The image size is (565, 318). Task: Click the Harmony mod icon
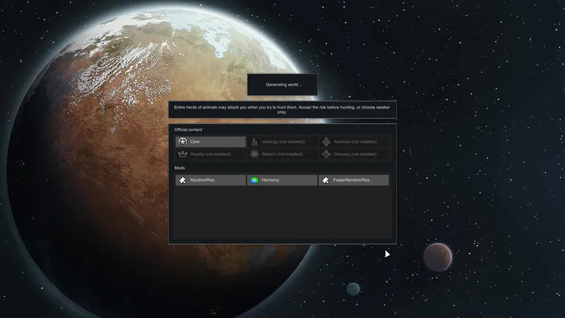[x=254, y=180]
